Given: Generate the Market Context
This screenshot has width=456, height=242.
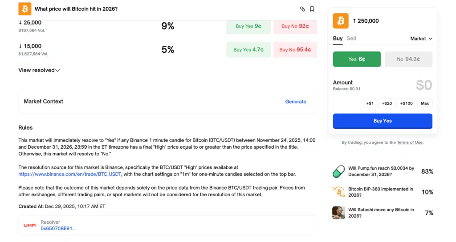Looking at the screenshot, I should click(295, 102).
